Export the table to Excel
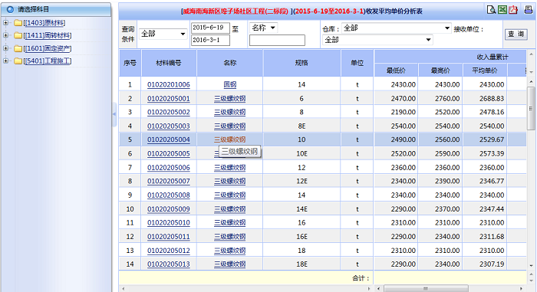537x292 pixels. coord(502,10)
